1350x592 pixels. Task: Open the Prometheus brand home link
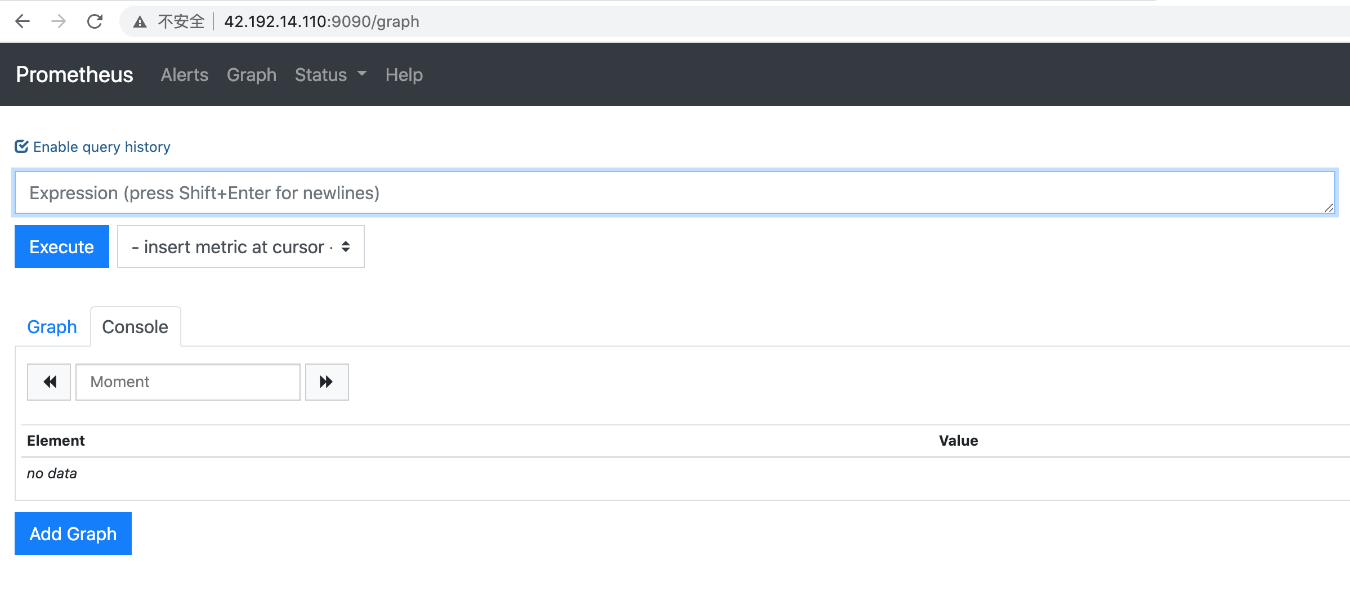point(74,74)
